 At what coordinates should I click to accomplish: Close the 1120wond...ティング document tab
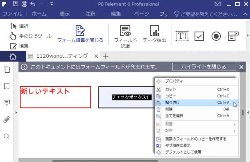[96, 56]
